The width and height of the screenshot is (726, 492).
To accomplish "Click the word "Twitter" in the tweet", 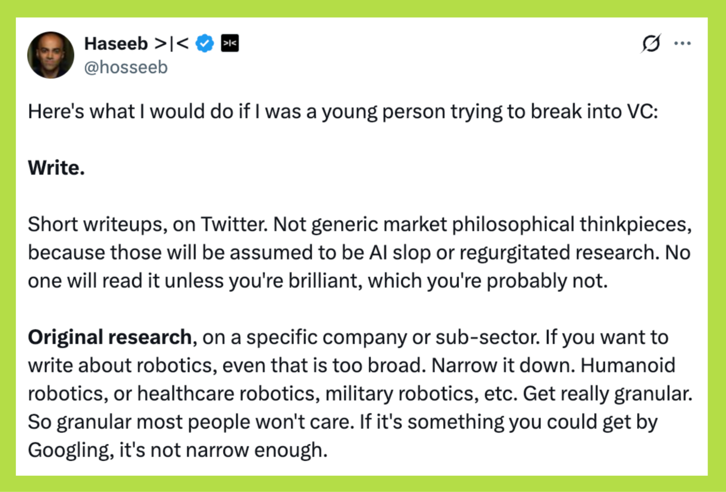I will click(234, 224).
